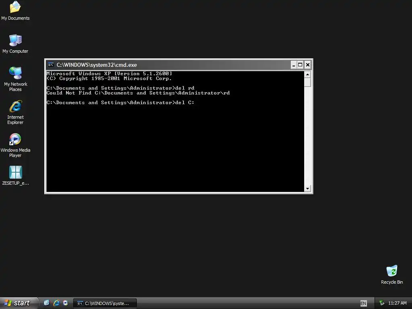Maximize the cmd.exe window
Viewport: 412px width, 309px height.
tap(300, 65)
